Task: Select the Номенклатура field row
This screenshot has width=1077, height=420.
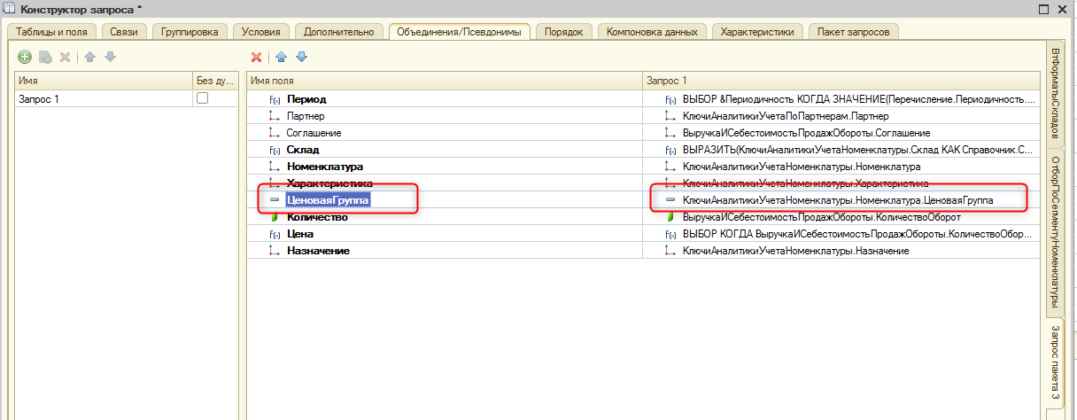Action: (325, 167)
